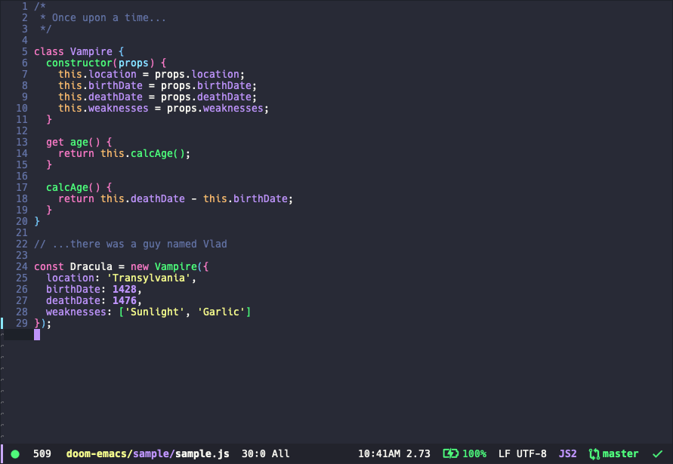The width and height of the screenshot is (673, 464).
Task: Click the comment about Vlad
Action: point(128,244)
